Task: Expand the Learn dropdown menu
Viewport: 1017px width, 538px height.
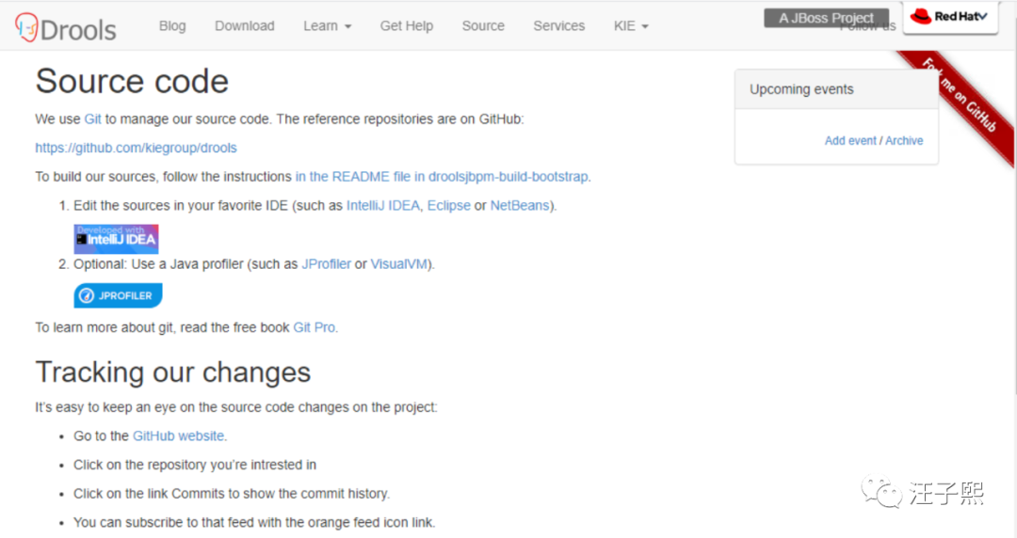Action: point(328,26)
